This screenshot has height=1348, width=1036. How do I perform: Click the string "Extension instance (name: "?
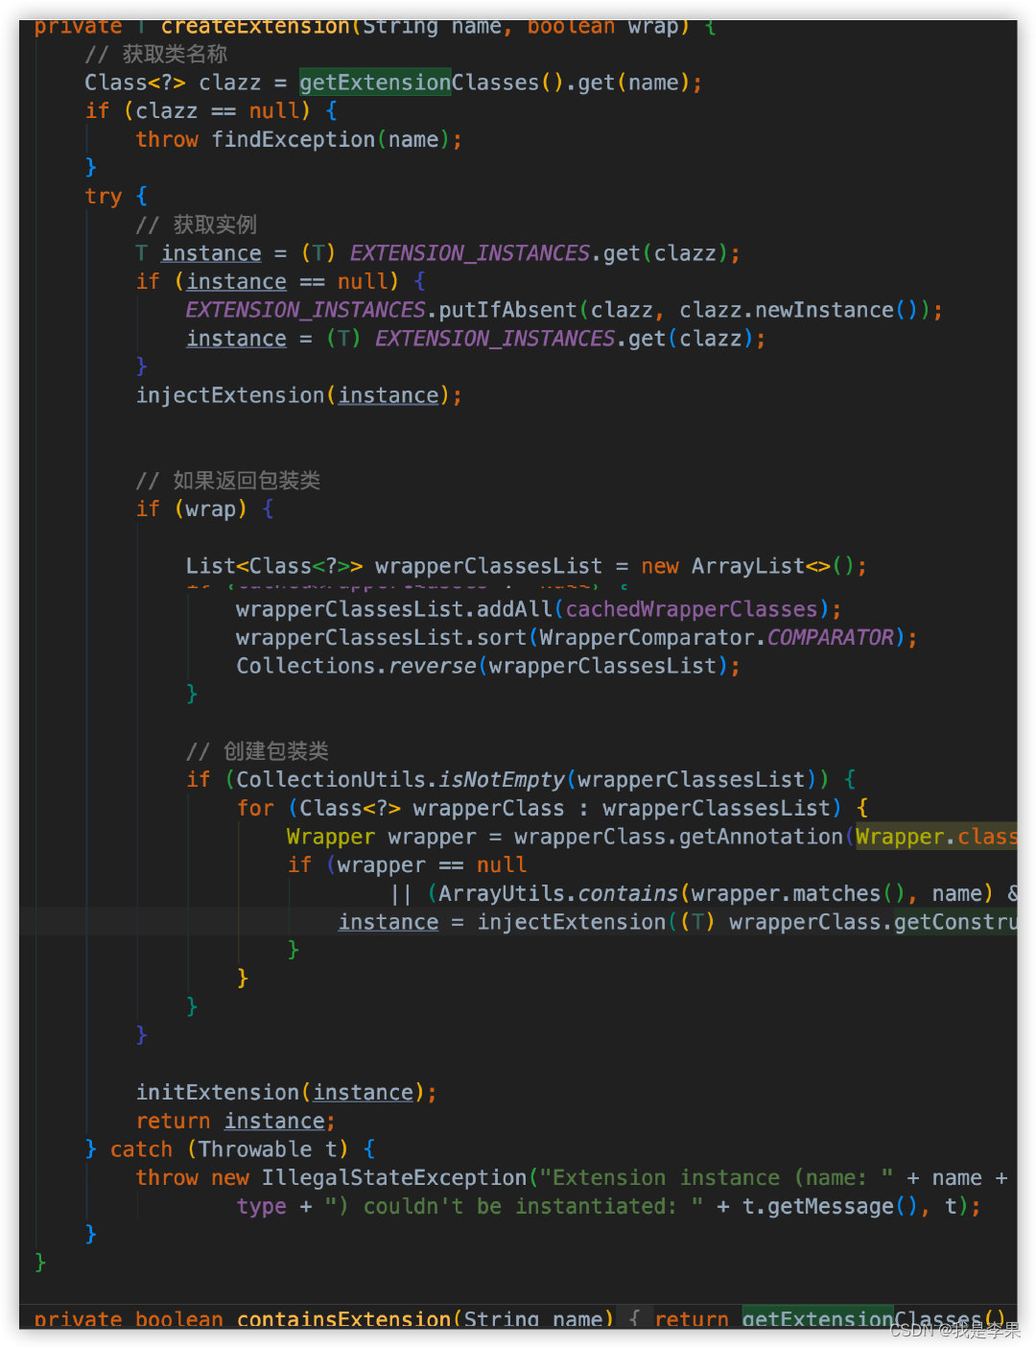(717, 1178)
